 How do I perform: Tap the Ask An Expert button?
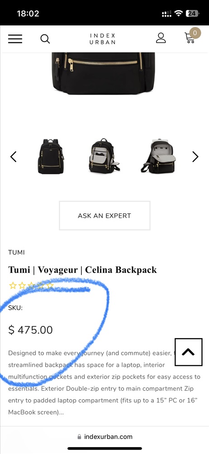pyautogui.click(x=104, y=216)
